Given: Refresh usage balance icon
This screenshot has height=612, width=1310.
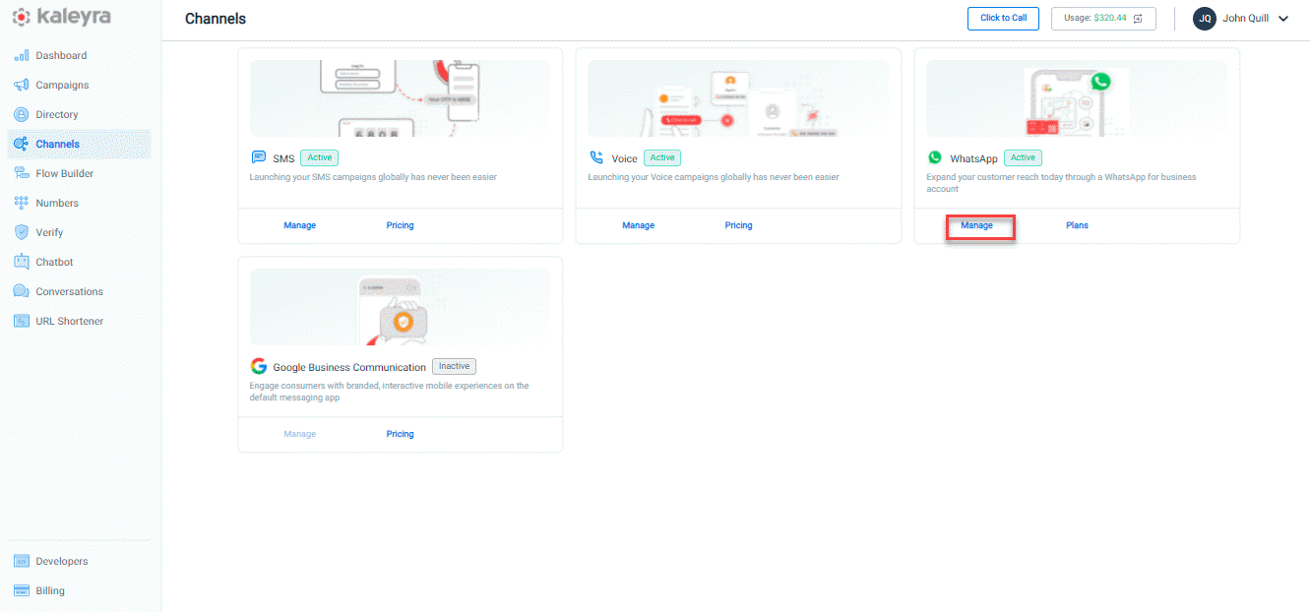Looking at the screenshot, I should 1139,19.
